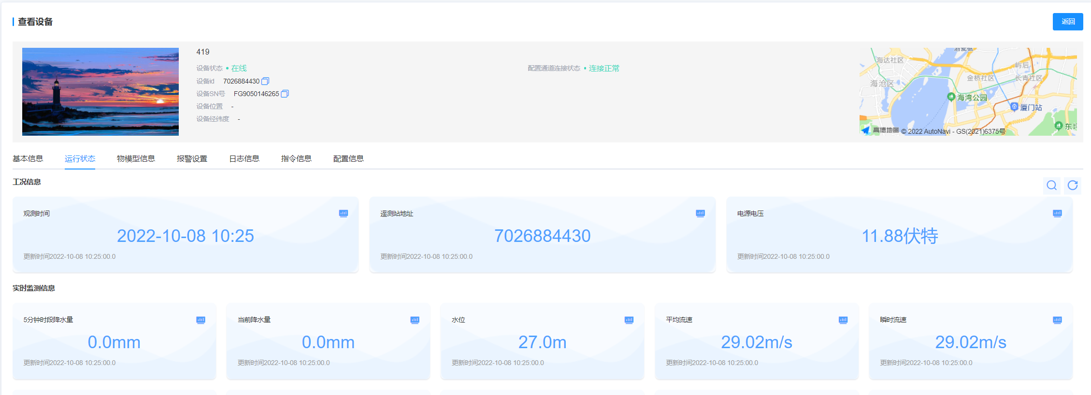Click the 工况信息 section heading

[27, 182]
